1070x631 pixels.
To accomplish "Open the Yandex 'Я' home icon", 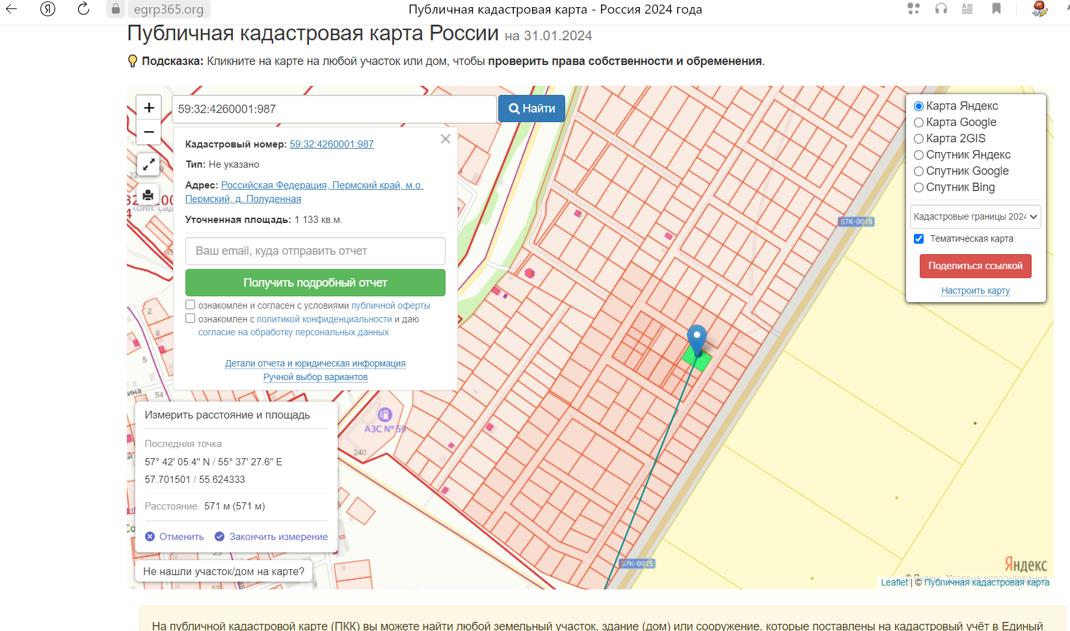I will pos(47,9).
